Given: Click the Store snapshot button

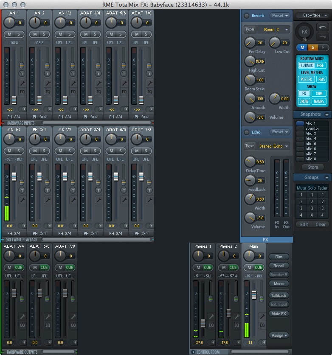Looking at the screenshot, I should (312, 167).
